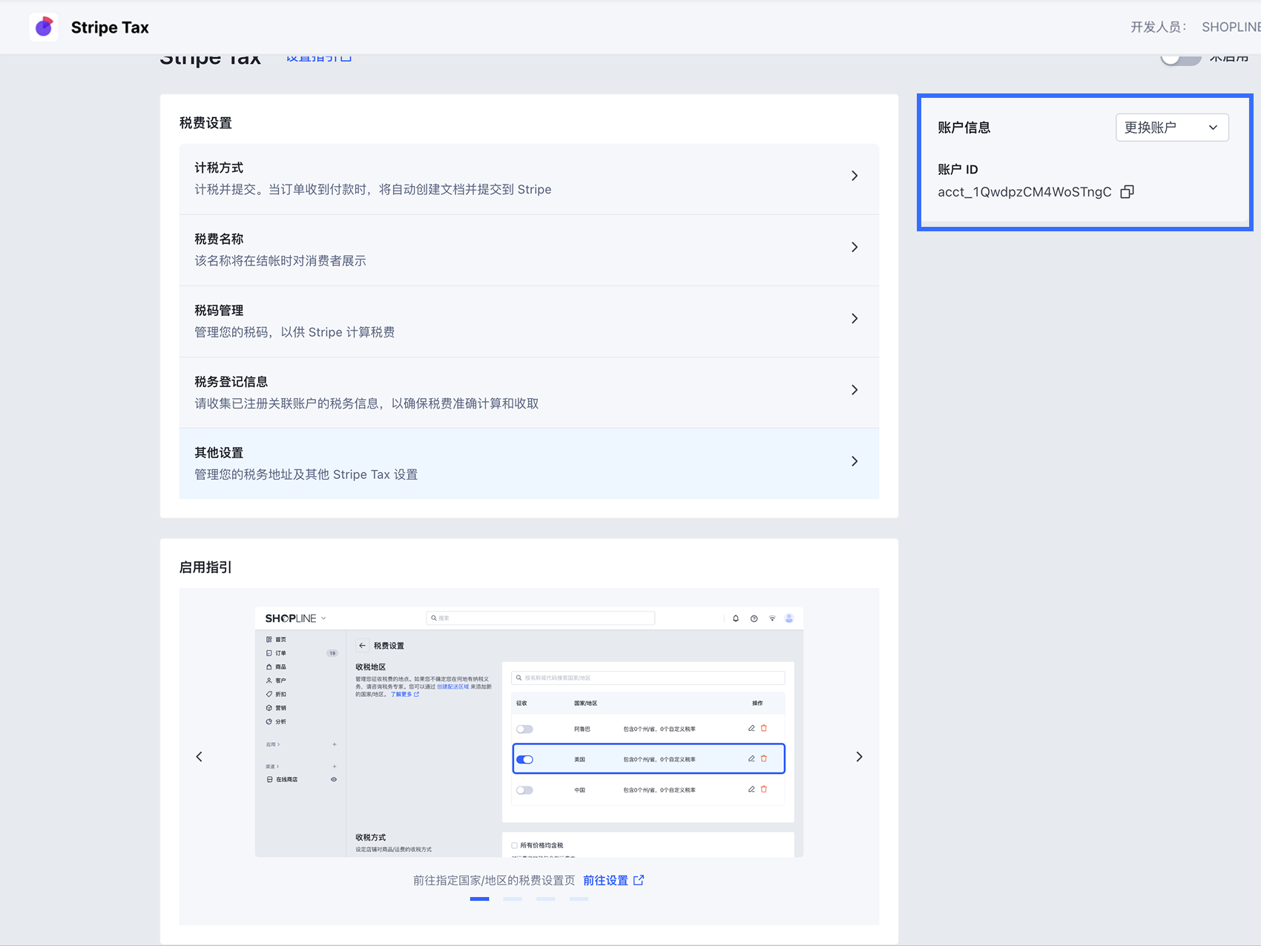Click the Stripe Tax app logo icon
This screenshot has height=946, width=1261.
coord(44,27)
